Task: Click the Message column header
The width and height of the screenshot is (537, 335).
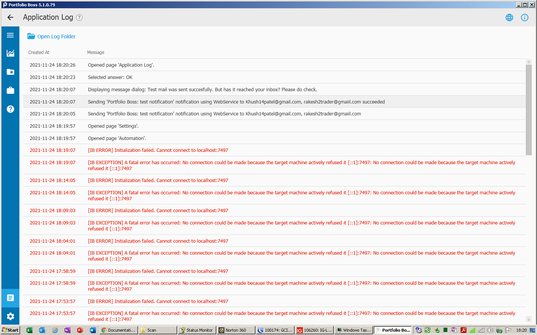Action: pyautogui.click(x=95, y=52)
